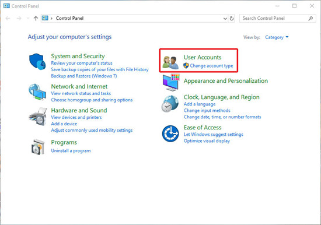Open Change account type link
The height and width of the screenshot is (225, 321).
(x=211, y=66)
